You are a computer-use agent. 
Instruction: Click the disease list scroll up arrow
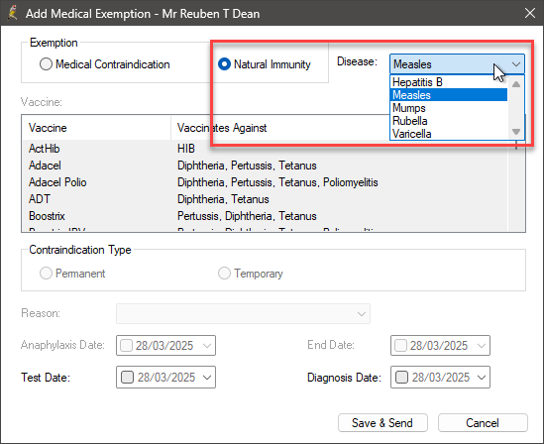point(516,84)
